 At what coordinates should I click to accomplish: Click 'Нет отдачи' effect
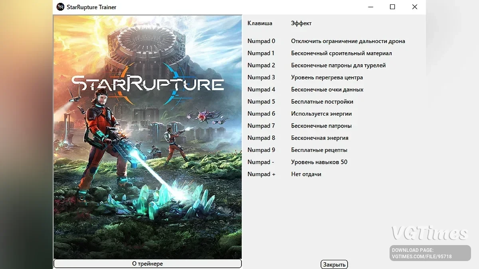pyautogui.click(x=306, y=174)
